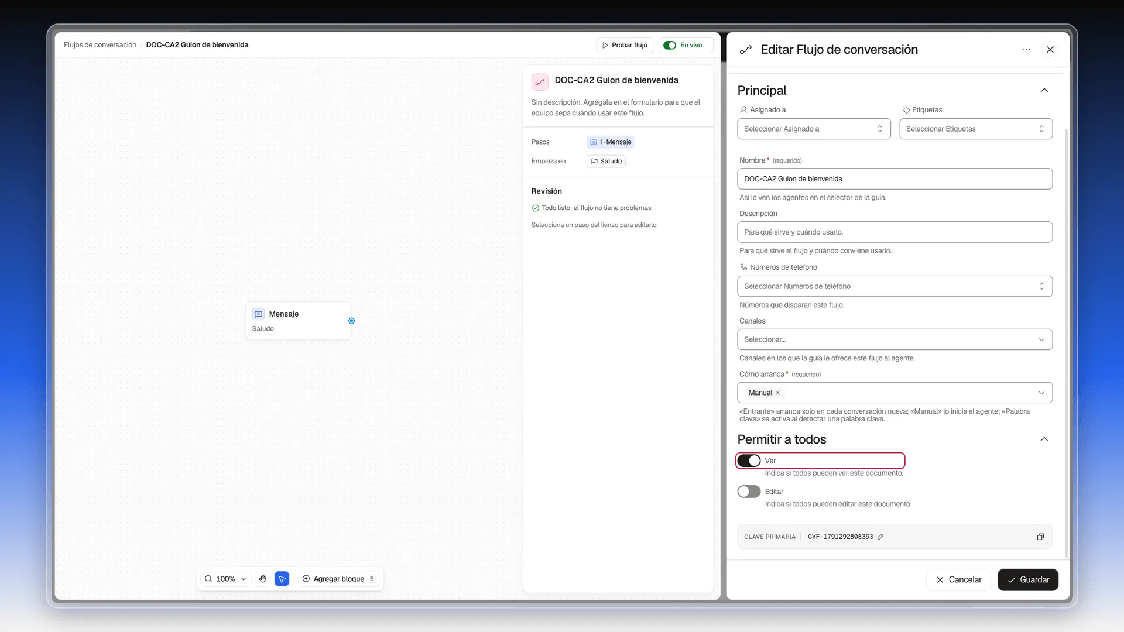
Task: Open Seleccionar Etiquetas dropdown
Action: (976, 129)
